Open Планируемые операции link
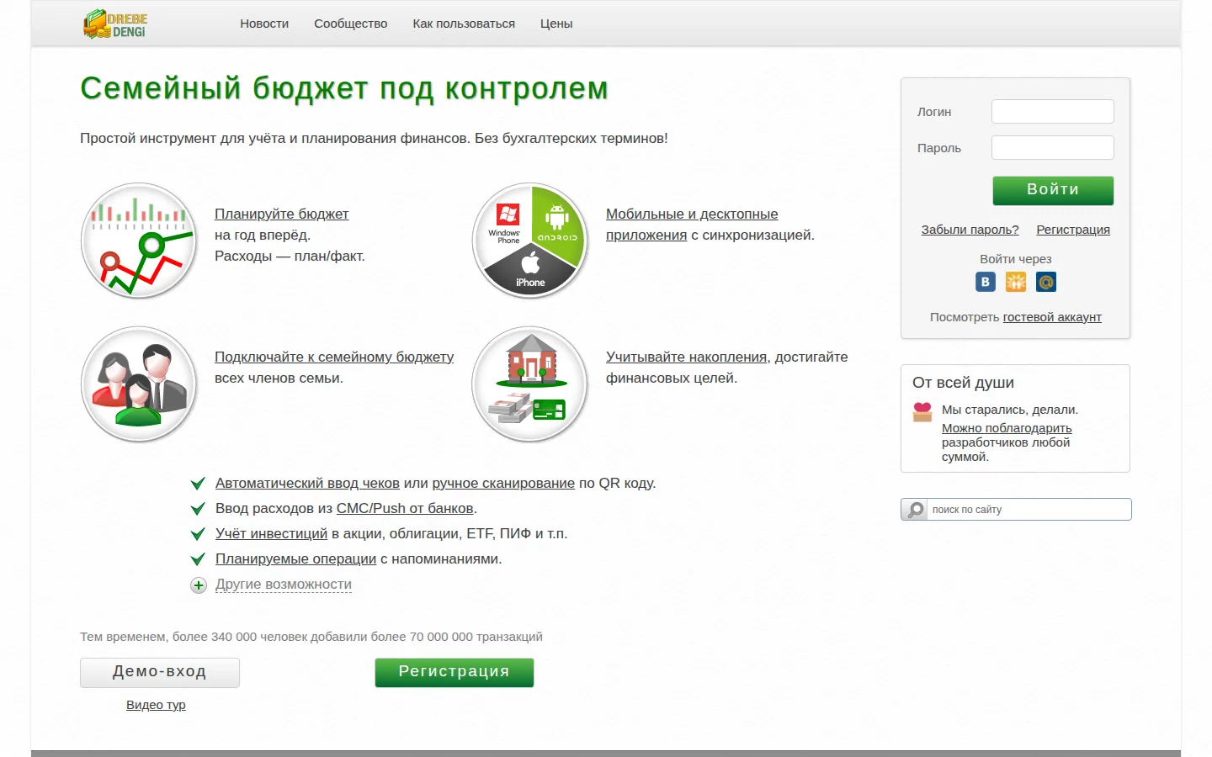 pos(295,558)
